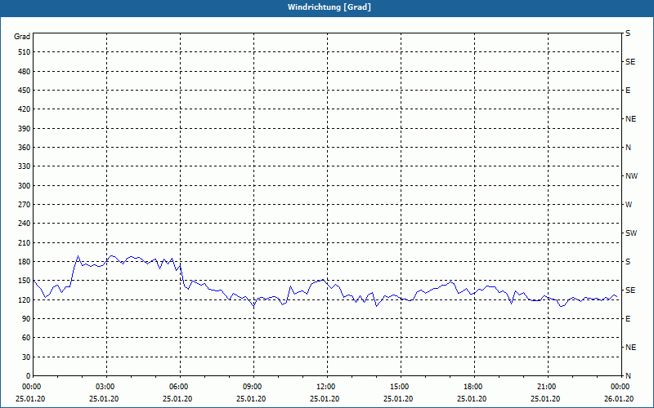This screenshot has height=408, width=654.
Task: Select the 150 degree axis label
Action: [x=25, y=281]
